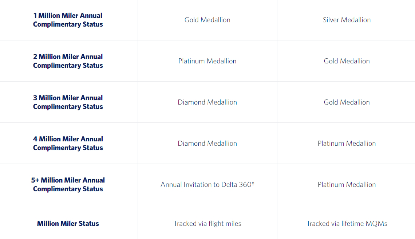The width and height of the screenshot is (415, 239).
Task: Click the Tracked via lifetime MQMs text
Action: pyautogui.click(x=347, y=224)
